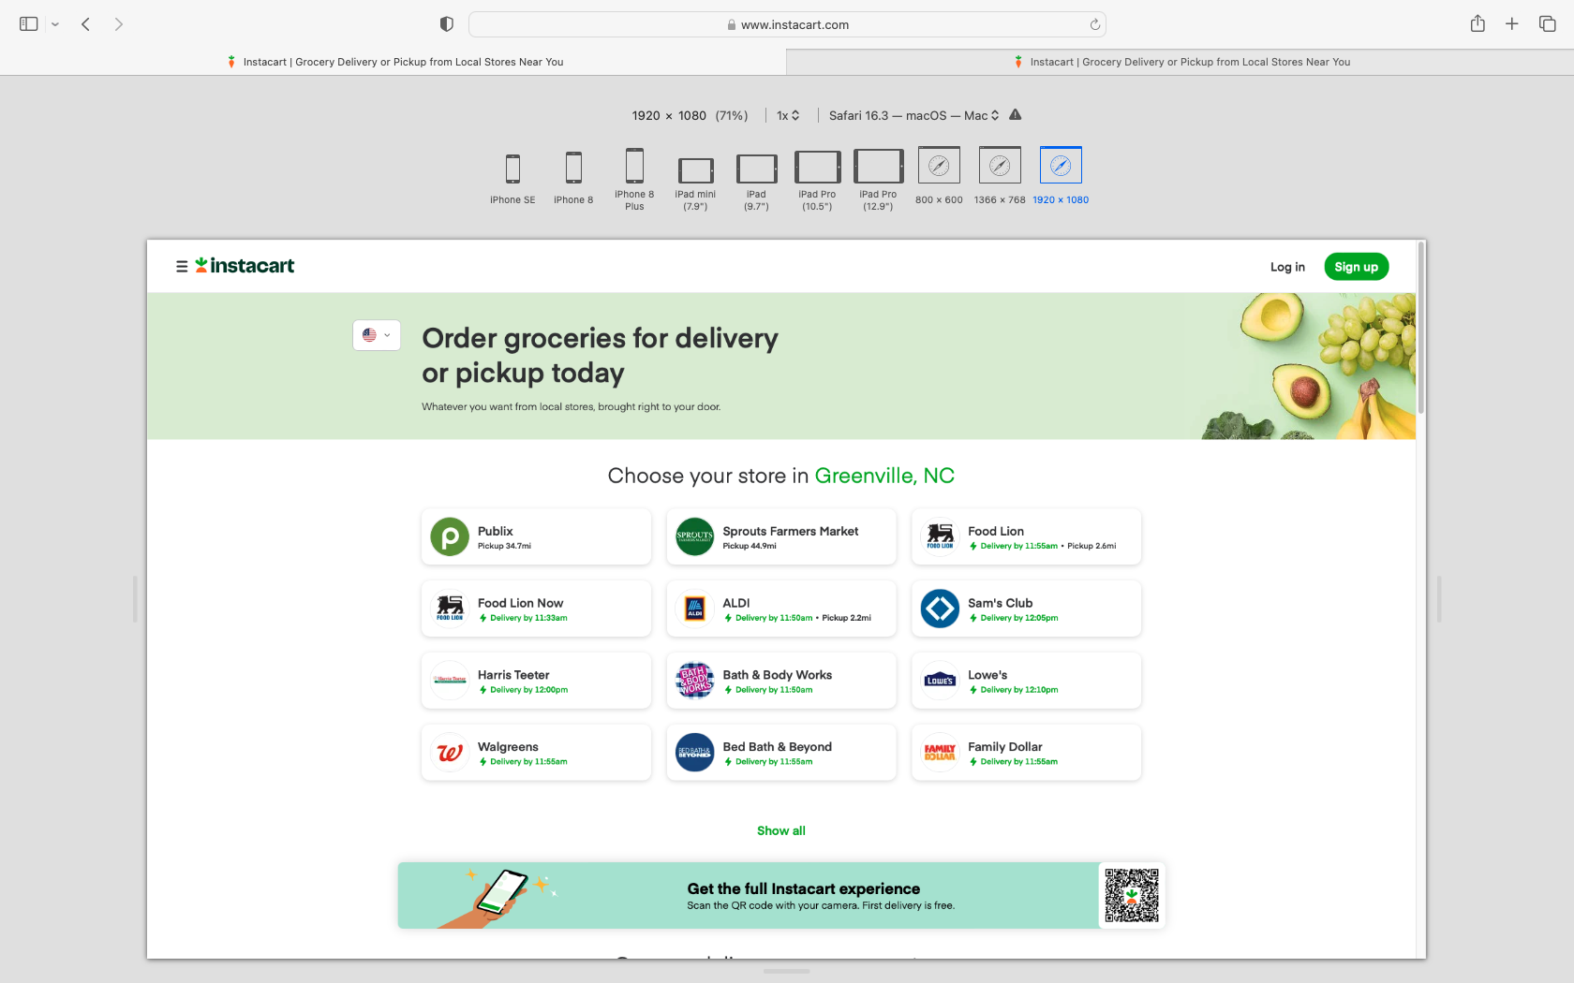
Task: Open the Safari share menu
Action: point(1477,23)
